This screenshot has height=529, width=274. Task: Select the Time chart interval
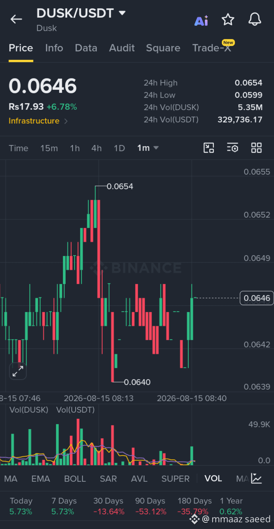pyautogui.click(x=18, y=148)
